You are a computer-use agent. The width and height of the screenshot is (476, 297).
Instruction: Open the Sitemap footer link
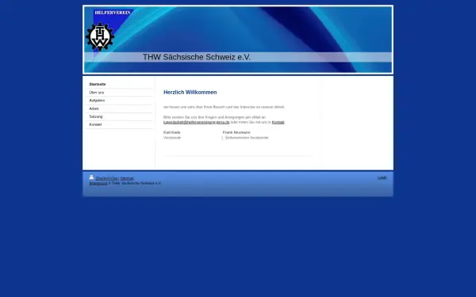coord(127,178)
